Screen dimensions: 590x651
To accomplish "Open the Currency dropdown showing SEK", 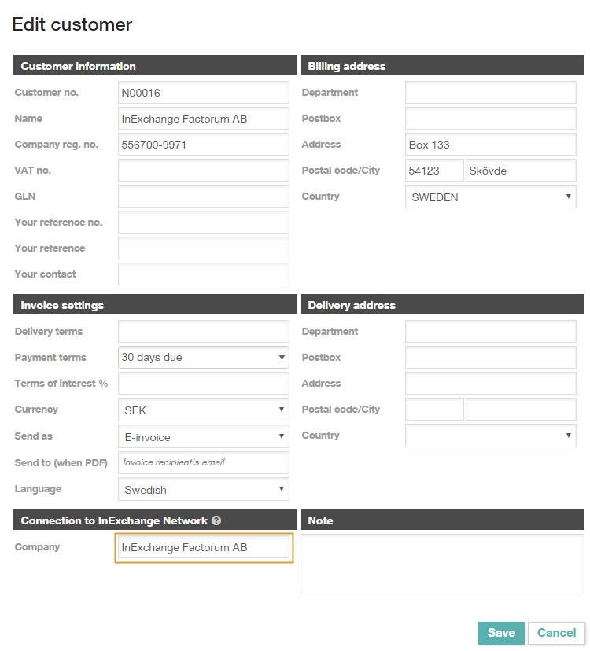I will point(204,410).
